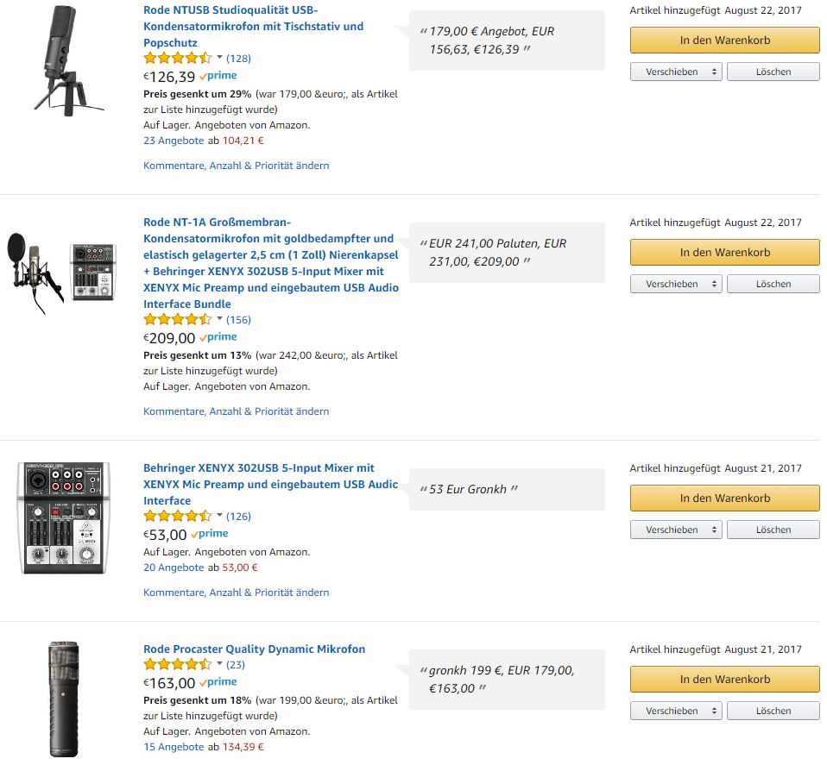The width and height of the screenshot is (827, 765).
Task: Open Verschieben dropdown for Rode NT-1A bundle
Action: 676,285
